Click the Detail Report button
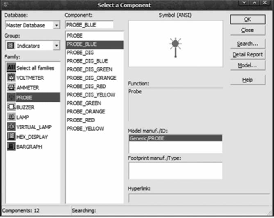Viewport: 274px width, 218px height. pos(248,55)
